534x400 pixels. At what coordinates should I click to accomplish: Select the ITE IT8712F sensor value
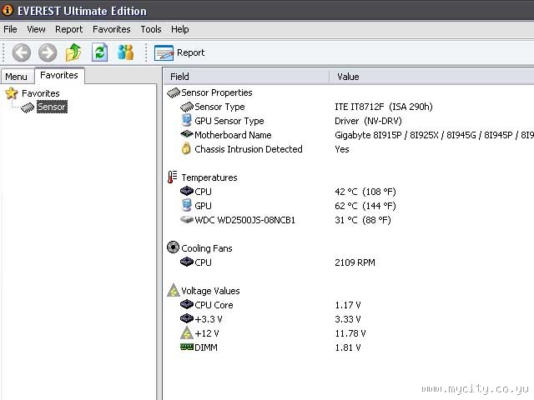click(x=384, y=107)
